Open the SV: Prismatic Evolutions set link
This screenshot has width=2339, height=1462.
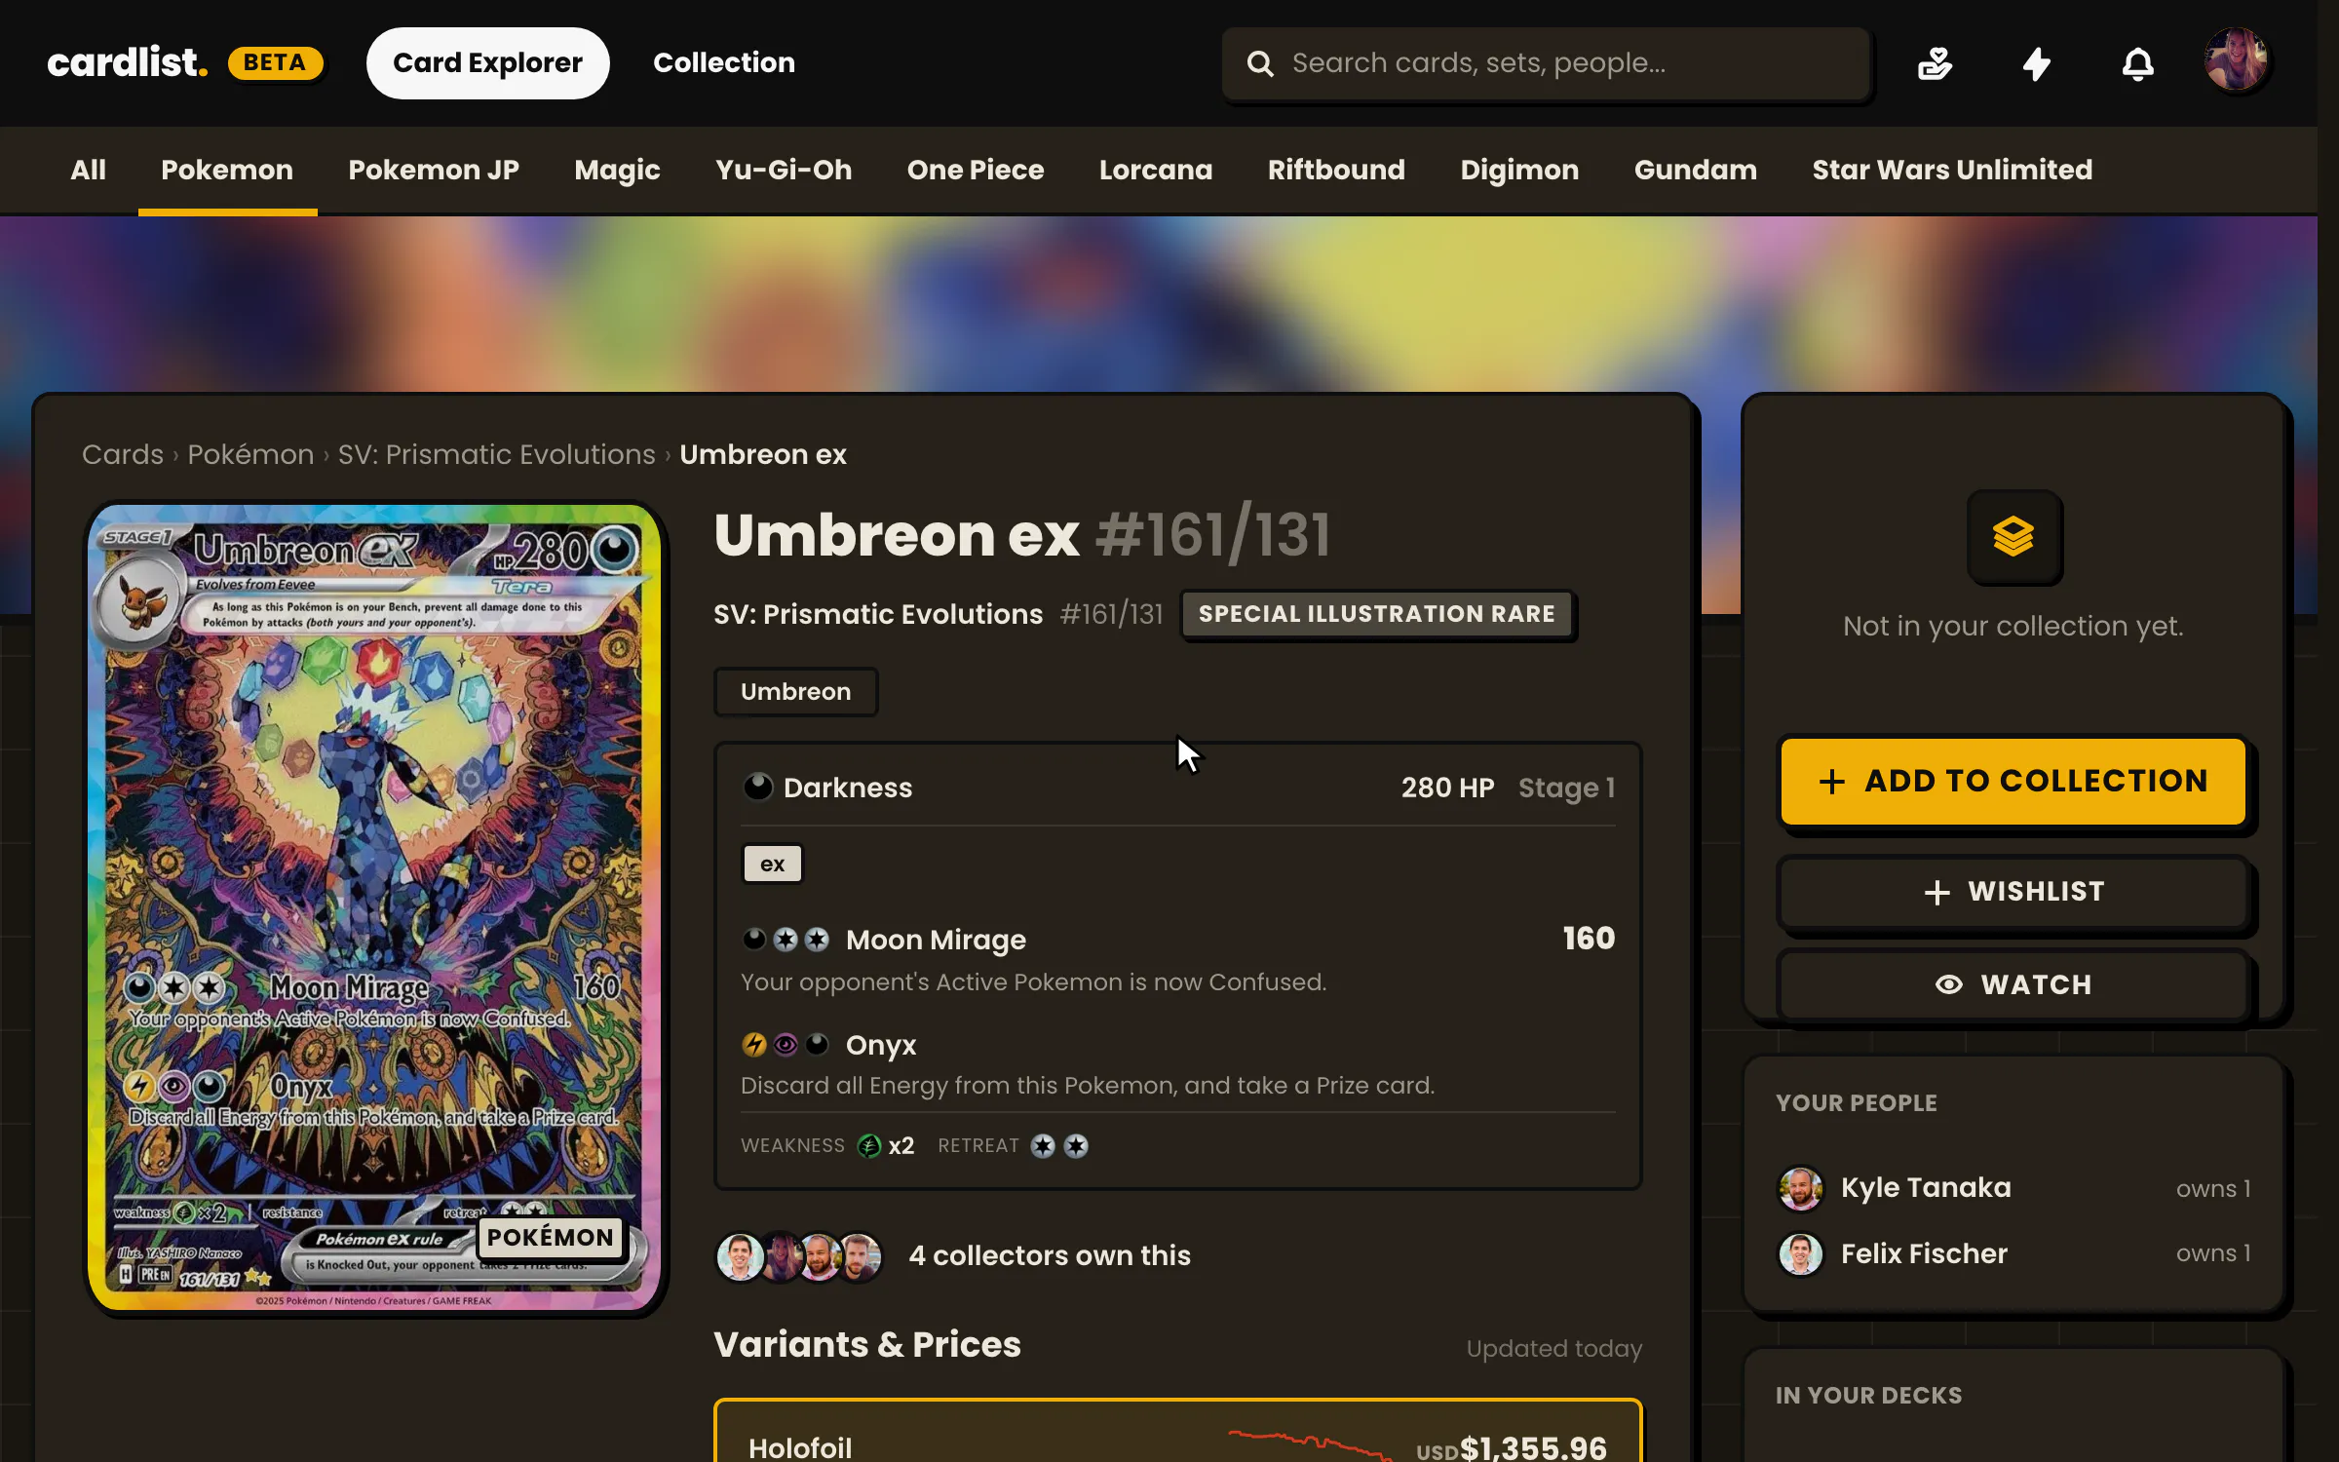878,614
